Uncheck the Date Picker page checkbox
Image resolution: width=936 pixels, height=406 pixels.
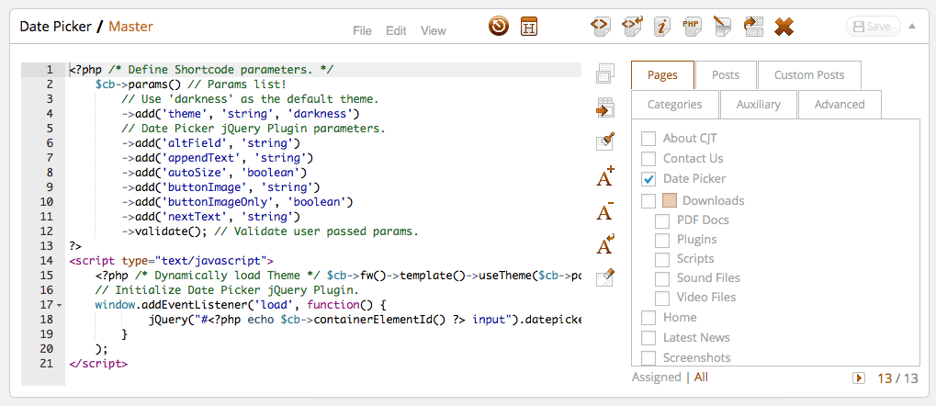[x=648, y=178]
